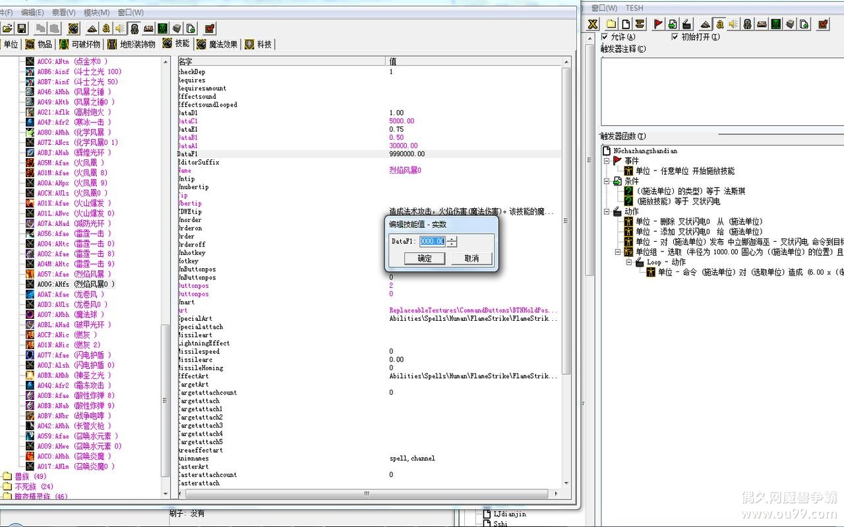Switch to the 地形装饰物 tab
844x527 pixels.
coord(132,44)
